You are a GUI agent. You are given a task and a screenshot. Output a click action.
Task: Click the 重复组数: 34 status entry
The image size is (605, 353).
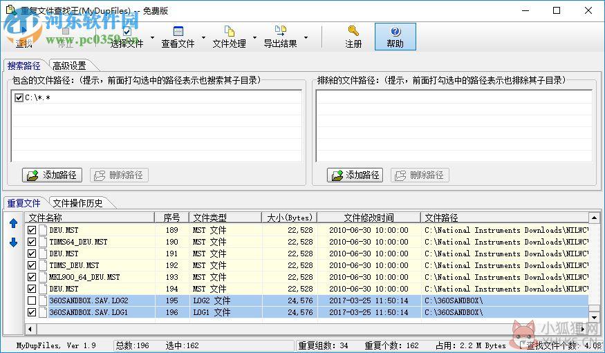[x=324, y=345]
